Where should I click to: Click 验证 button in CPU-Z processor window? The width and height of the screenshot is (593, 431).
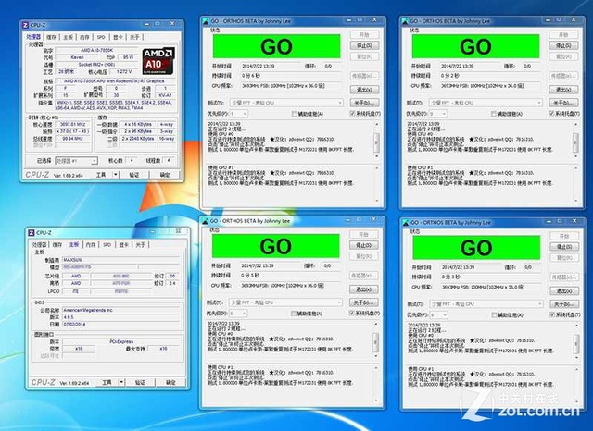[x=134, y=175]
